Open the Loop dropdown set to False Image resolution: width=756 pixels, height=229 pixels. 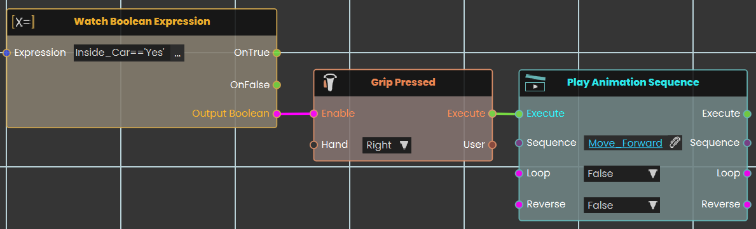[x=621, y=174]
